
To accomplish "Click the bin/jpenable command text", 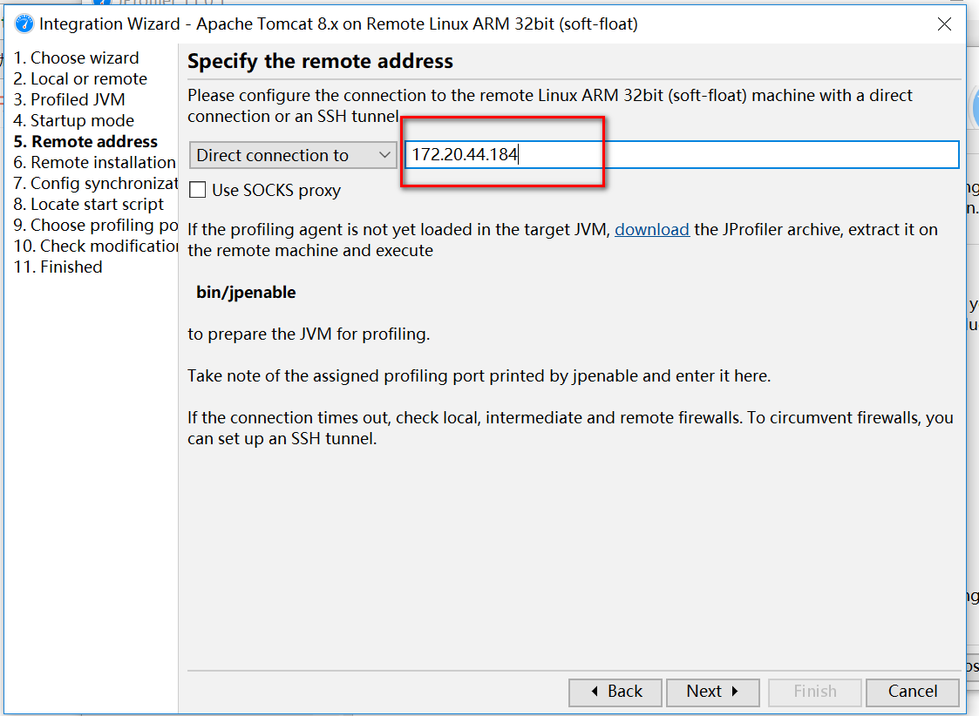I will [x=246, y=293].
